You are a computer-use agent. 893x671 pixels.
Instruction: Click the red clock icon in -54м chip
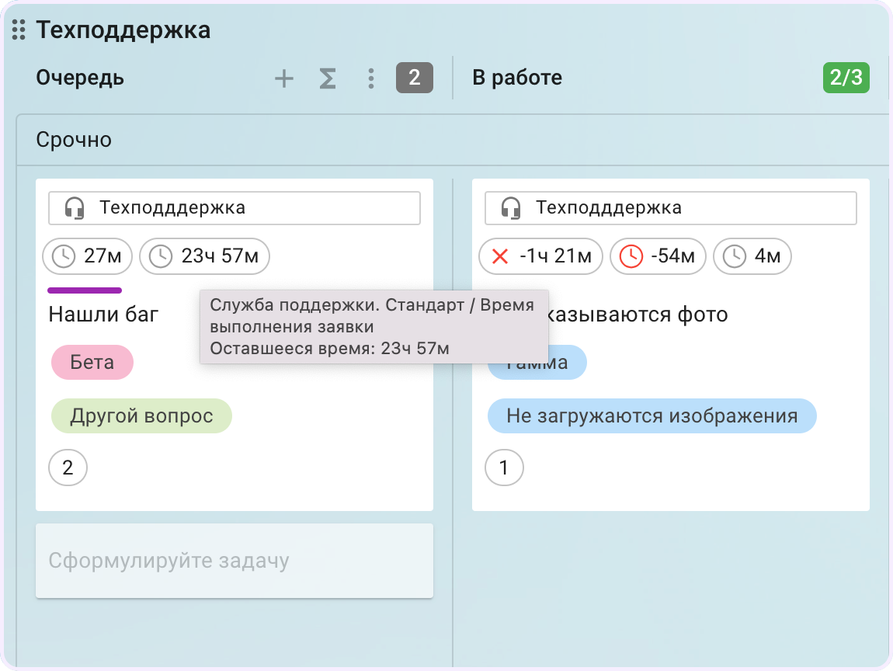[x=631, y=256]
